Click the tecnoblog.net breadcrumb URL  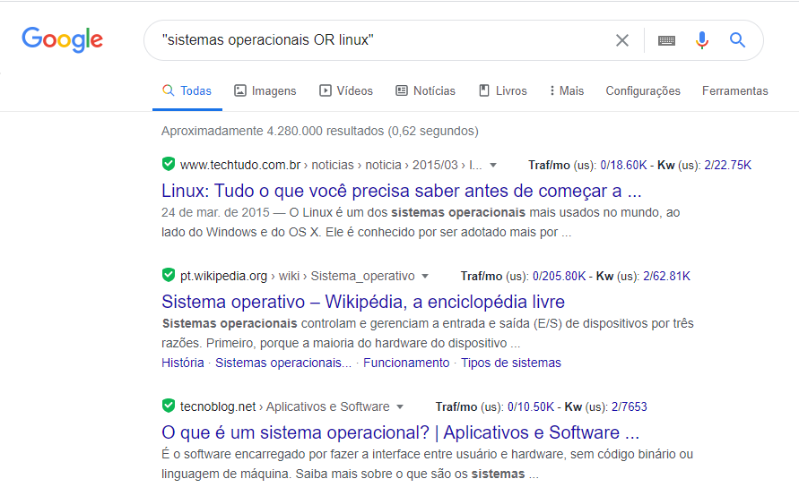[218, 407]
